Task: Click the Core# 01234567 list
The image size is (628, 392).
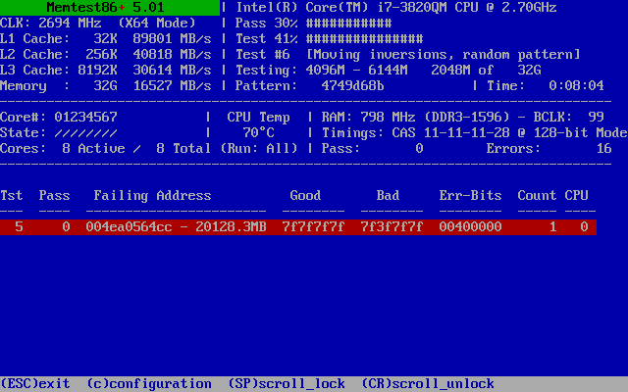Action: pyautogui.click(x=85, y=117)
